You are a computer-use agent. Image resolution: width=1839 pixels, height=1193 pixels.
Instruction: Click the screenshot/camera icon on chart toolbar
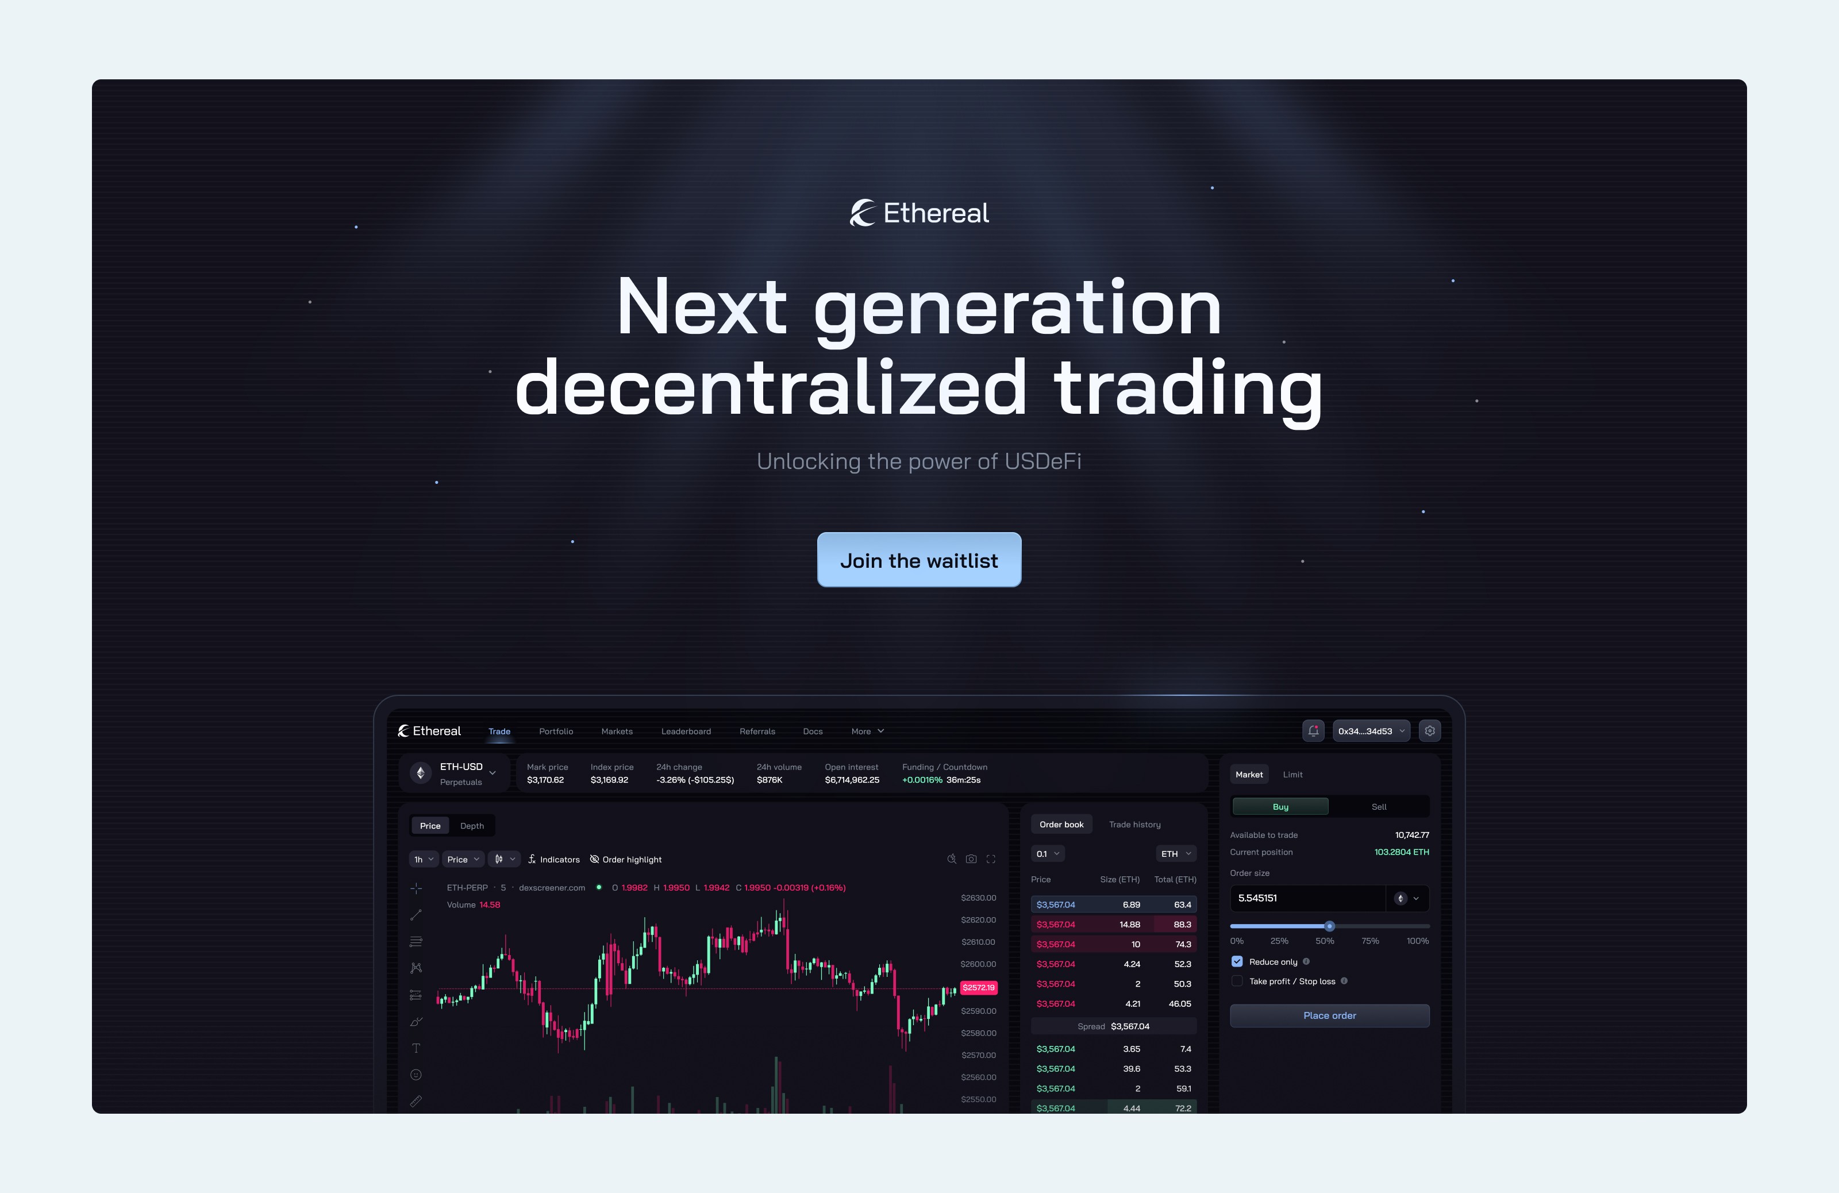971,859
